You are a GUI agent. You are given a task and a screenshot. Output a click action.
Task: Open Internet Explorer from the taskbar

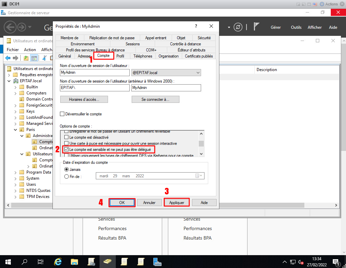tap(58, 262)
